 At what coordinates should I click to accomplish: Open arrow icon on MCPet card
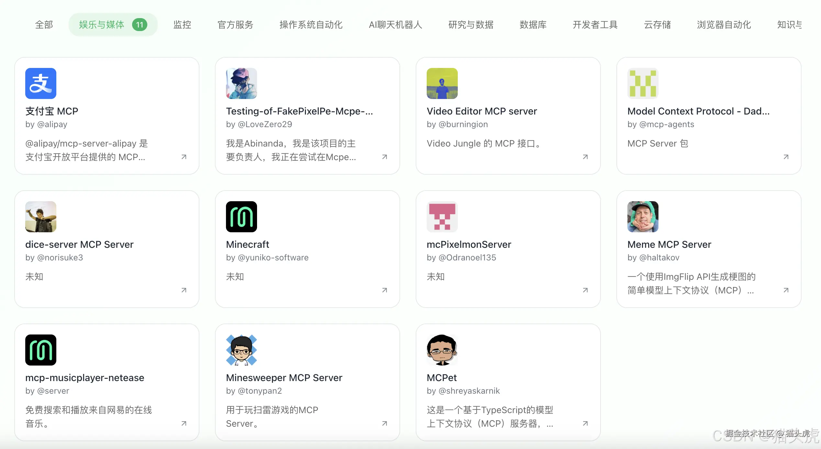point(585,423)
